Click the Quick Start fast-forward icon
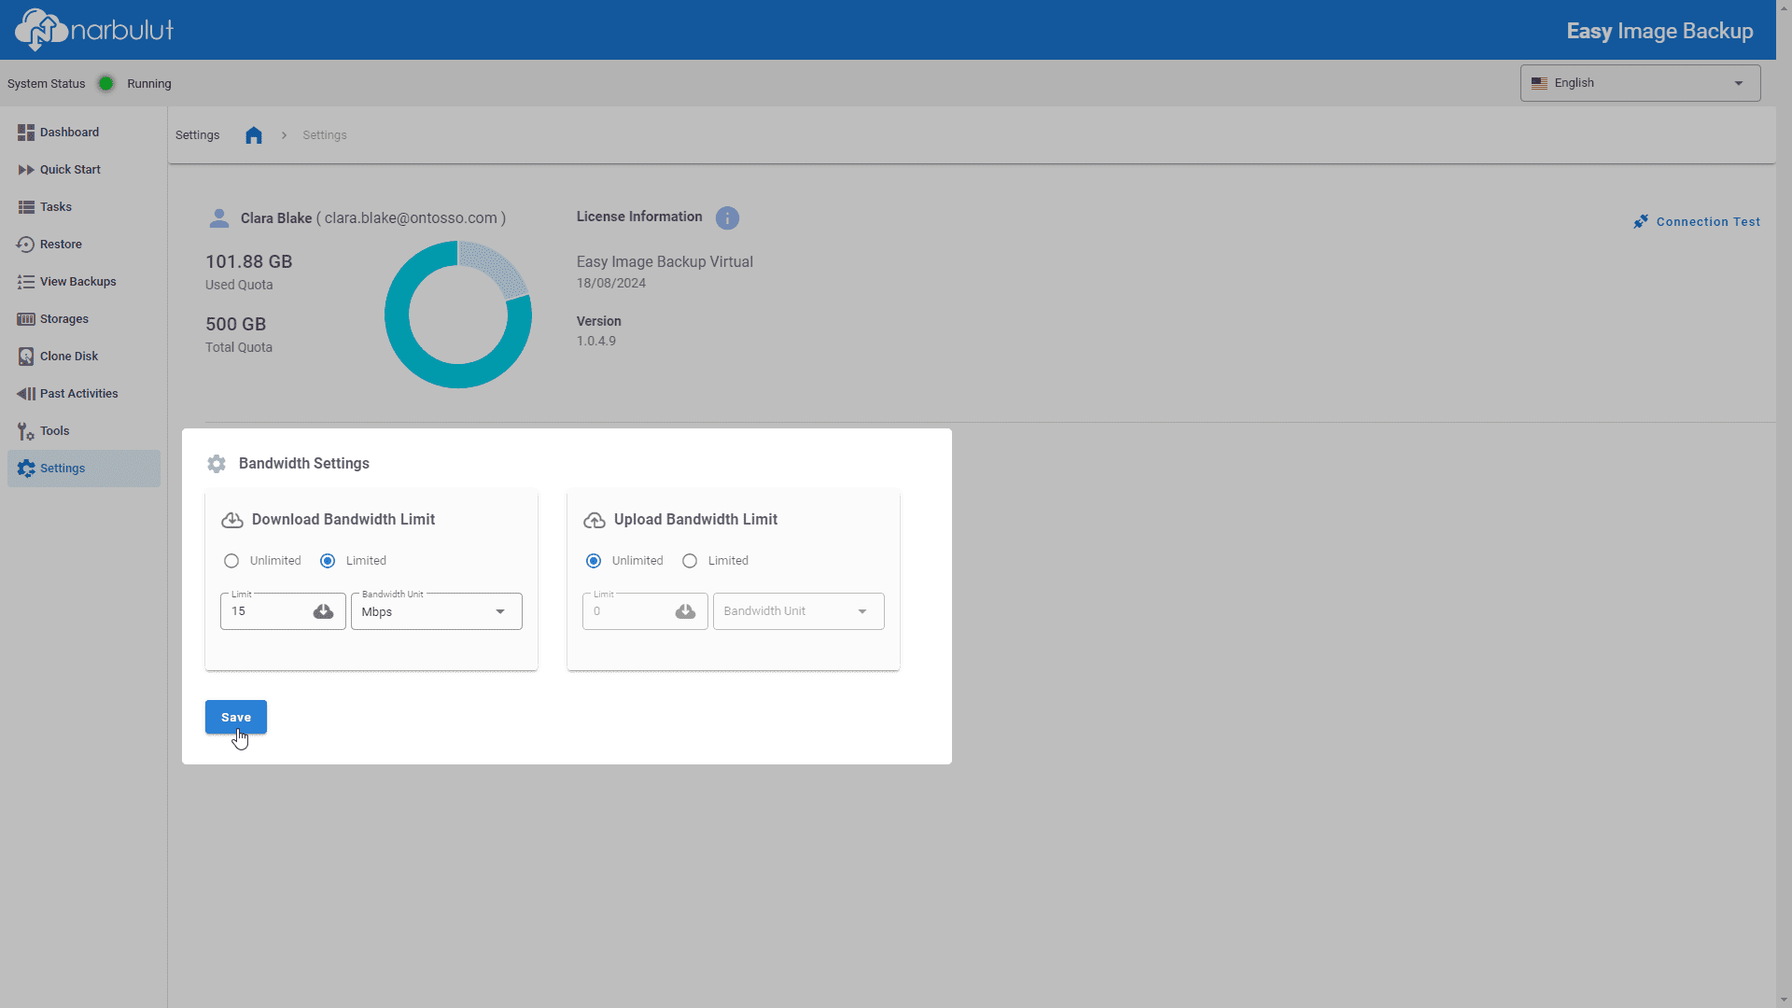1792x1008 pixels. coord(26,170)
